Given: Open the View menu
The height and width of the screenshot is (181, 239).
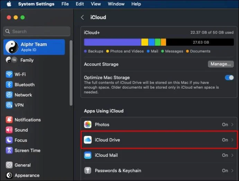Looking at the screenshot, I should (x=96, y=4).
